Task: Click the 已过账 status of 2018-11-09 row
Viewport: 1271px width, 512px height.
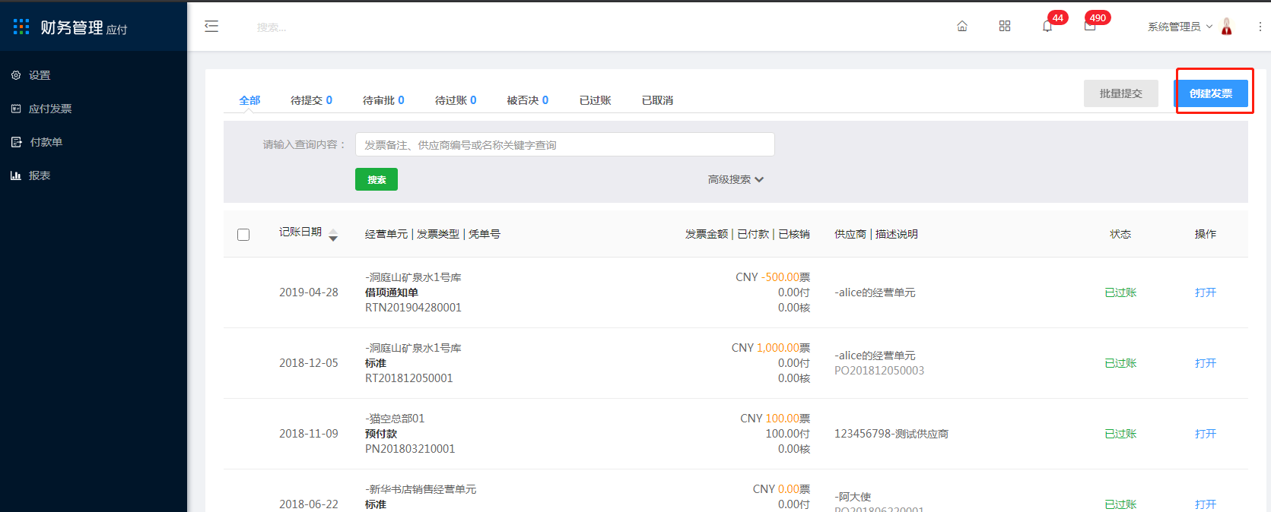Action: (1120, 434)
